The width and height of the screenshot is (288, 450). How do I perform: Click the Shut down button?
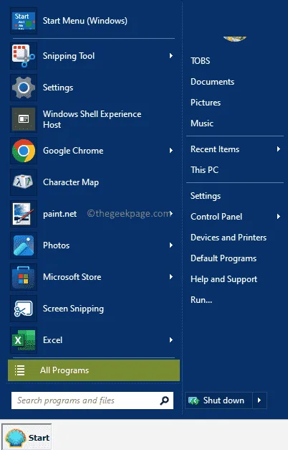click(219, 400)
